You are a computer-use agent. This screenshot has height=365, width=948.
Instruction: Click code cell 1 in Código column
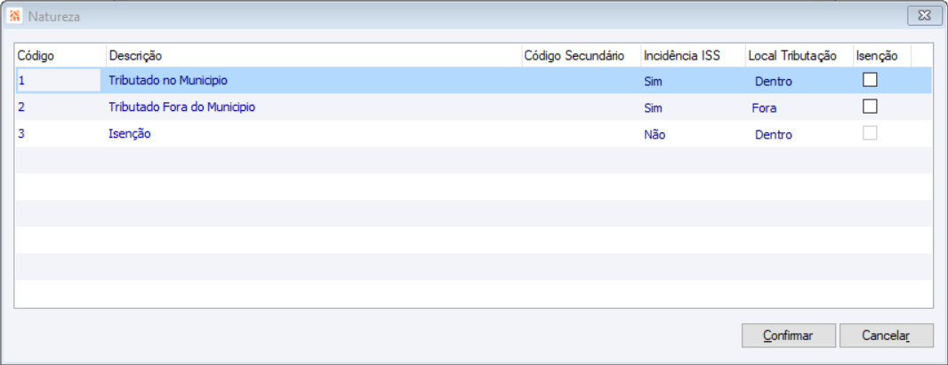pyautogui.click(x=21, y=81)
